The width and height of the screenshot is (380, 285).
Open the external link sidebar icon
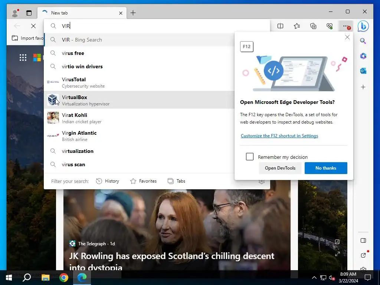363,255
